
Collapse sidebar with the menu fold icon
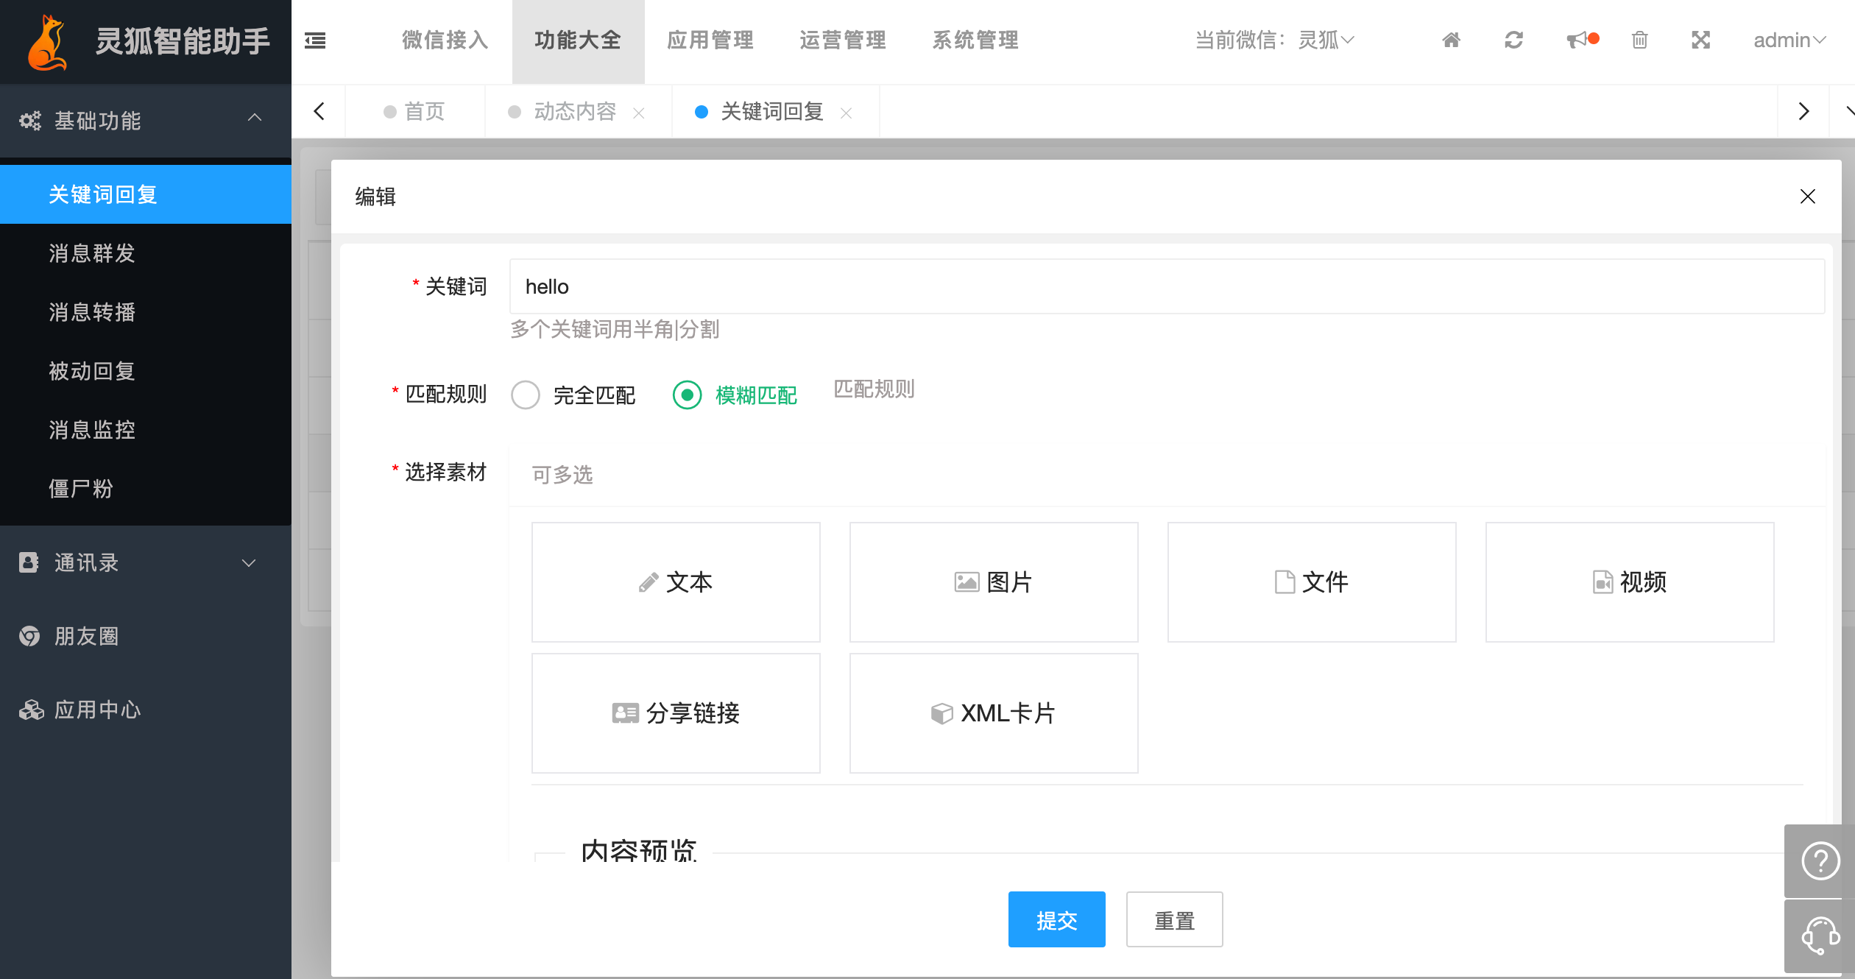315,40
